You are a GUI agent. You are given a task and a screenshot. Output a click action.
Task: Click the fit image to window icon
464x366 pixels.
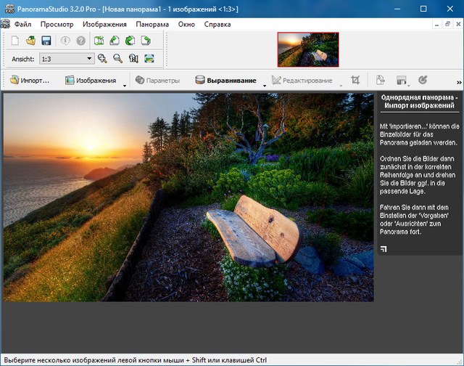pyautogui.click(x=149, y=59)
